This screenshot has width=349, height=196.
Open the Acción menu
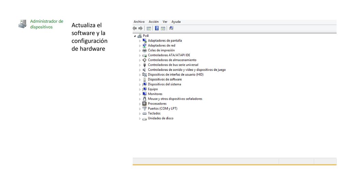click(x=154, y=21)
